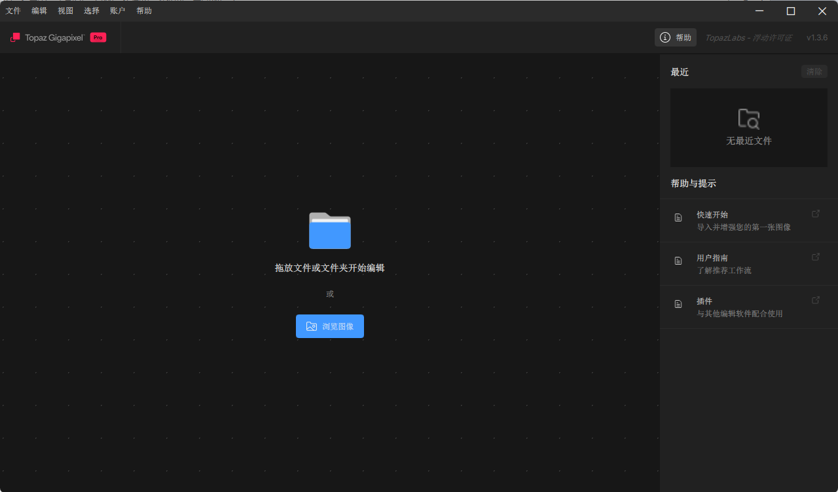Click the v1.3.6 version label
The width and height of the screenshot is (838, 492).
pyautogui.click(x=817, y=37)
